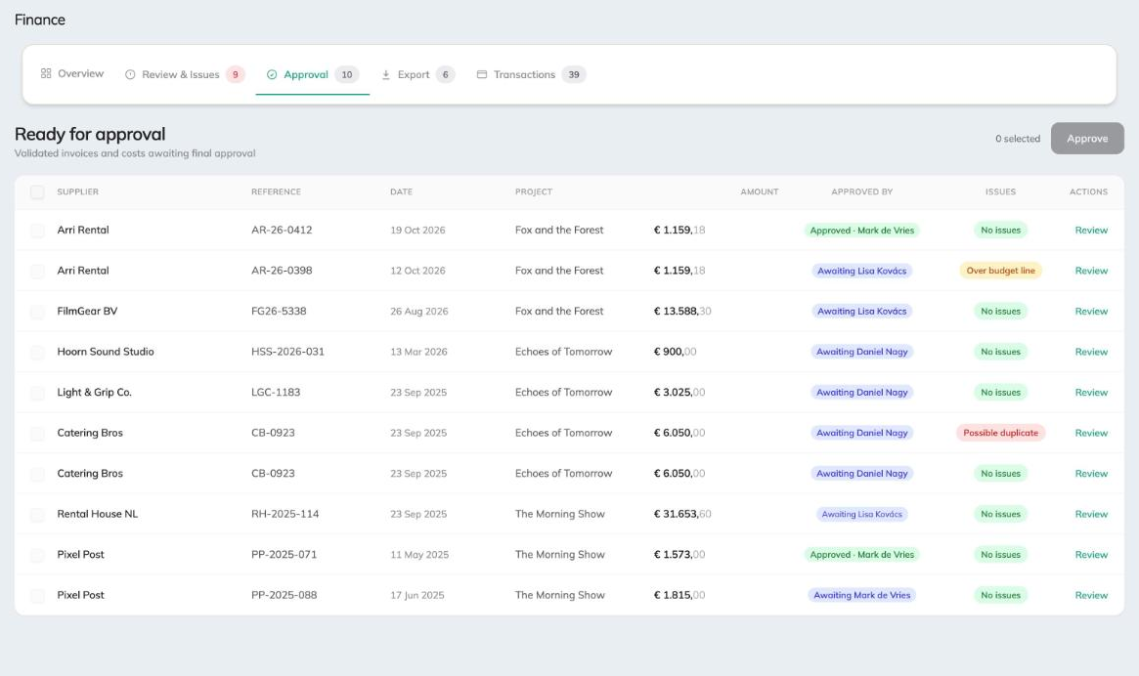
Task: Click the Overview grid icon
Action: click(46, 73)
